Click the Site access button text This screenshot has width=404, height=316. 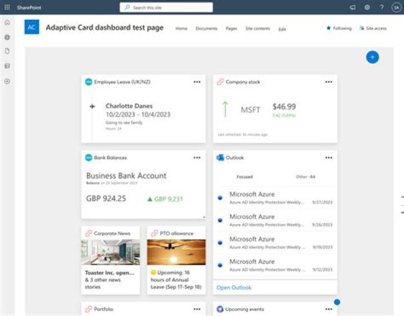376,28
